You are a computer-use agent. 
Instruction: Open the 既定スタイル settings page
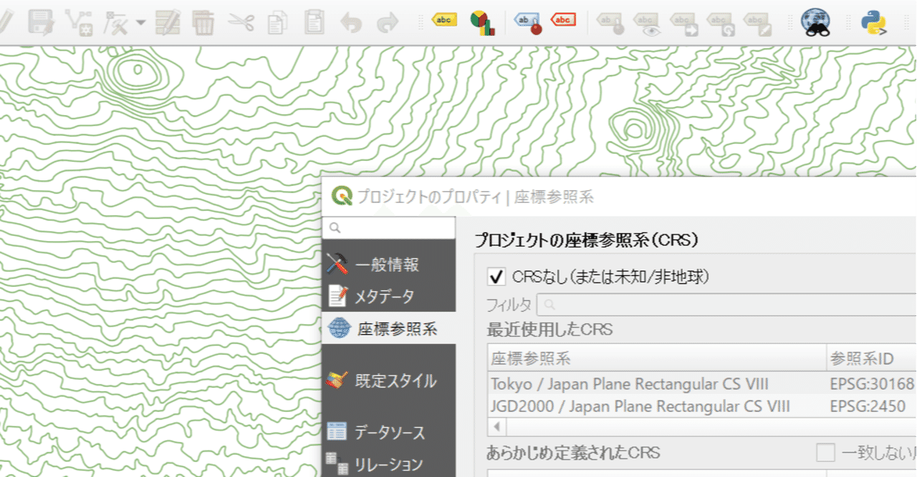pos(388,380)
